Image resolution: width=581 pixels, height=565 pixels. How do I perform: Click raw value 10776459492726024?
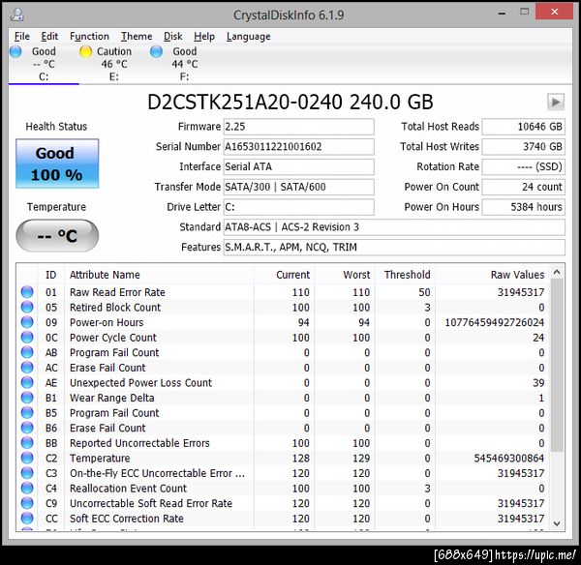click(494, 322)
